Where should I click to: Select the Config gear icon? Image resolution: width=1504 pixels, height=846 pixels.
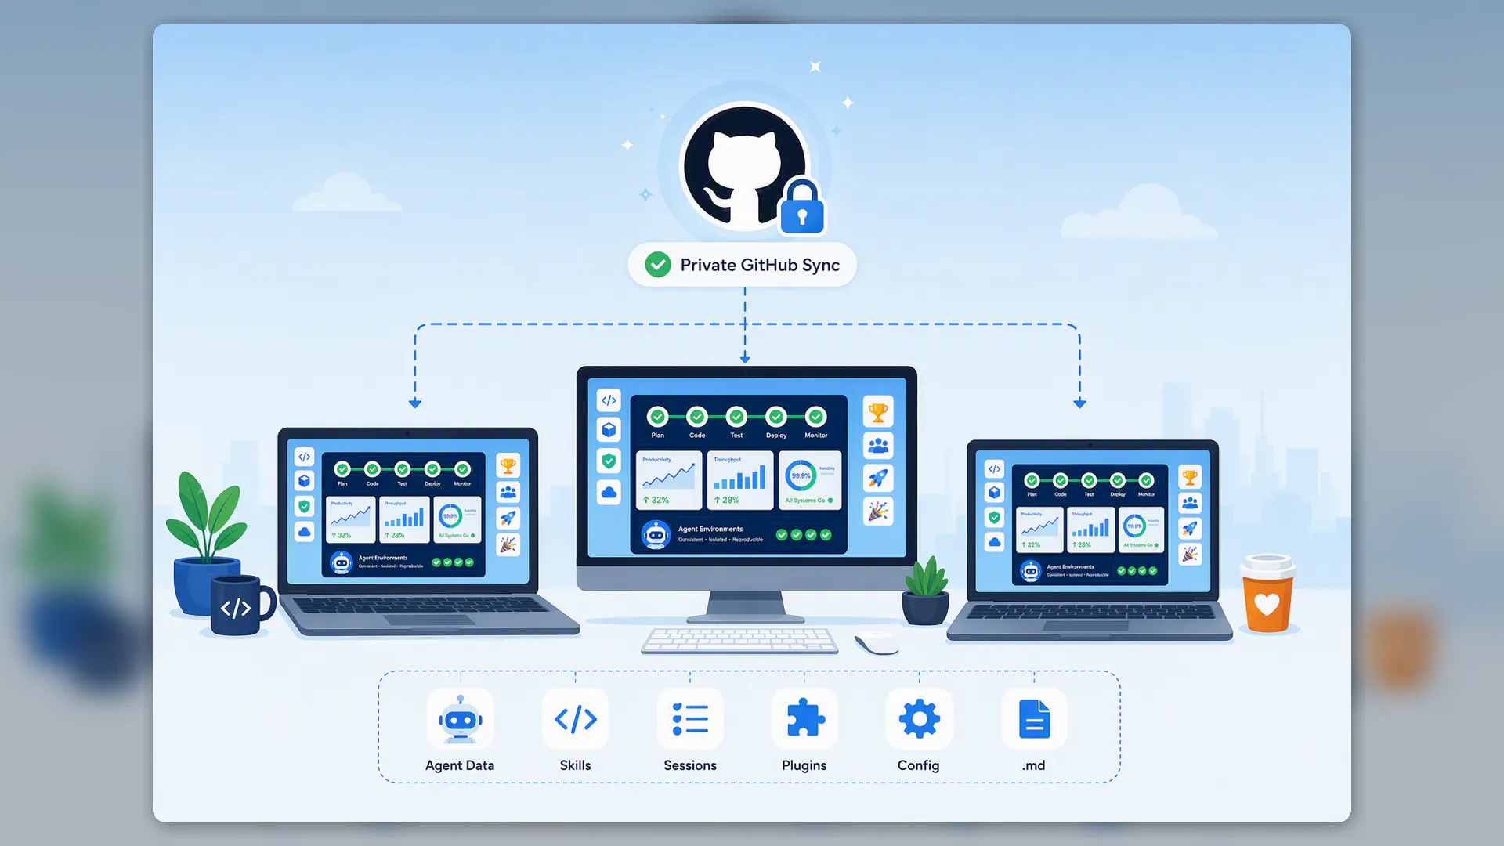(919, 718)
